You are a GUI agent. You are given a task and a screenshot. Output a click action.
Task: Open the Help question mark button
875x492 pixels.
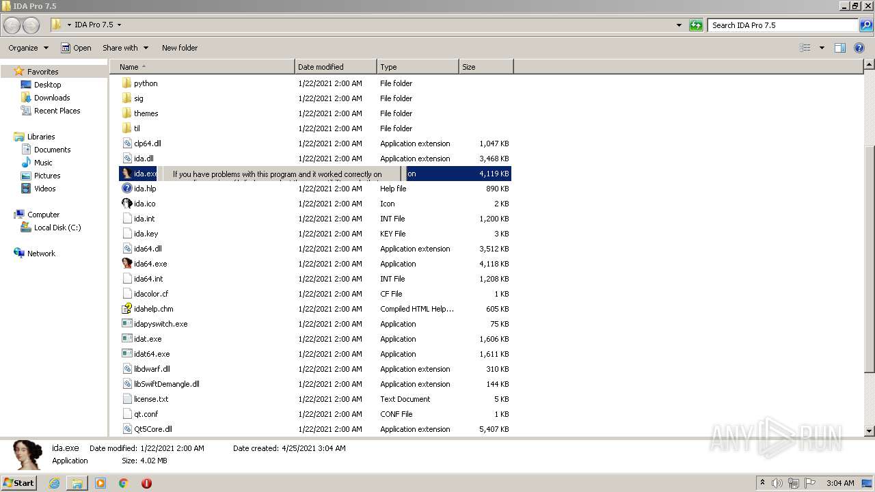pyautogui.click(x=859, y=48)
